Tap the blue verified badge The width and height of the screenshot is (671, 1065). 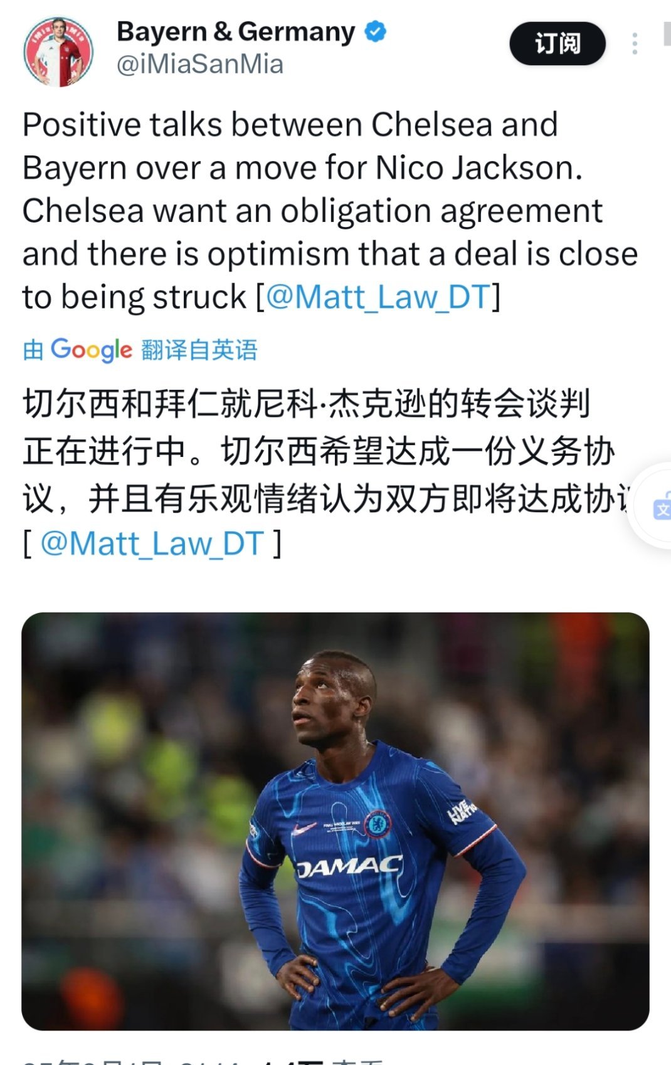click(x=376, y=31)
